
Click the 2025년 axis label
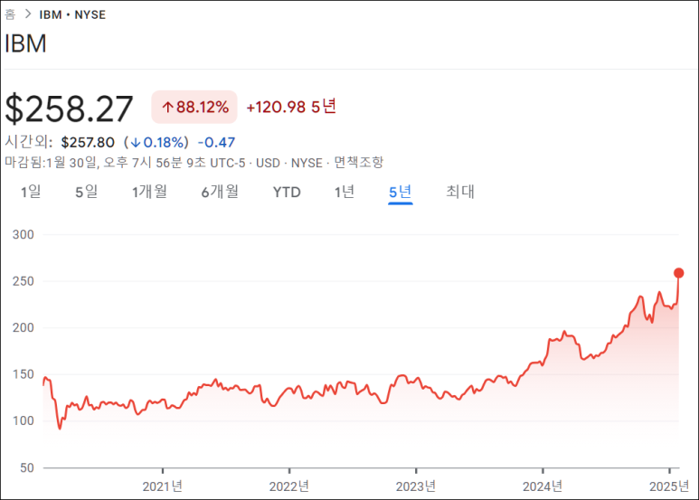click(669, 486)
